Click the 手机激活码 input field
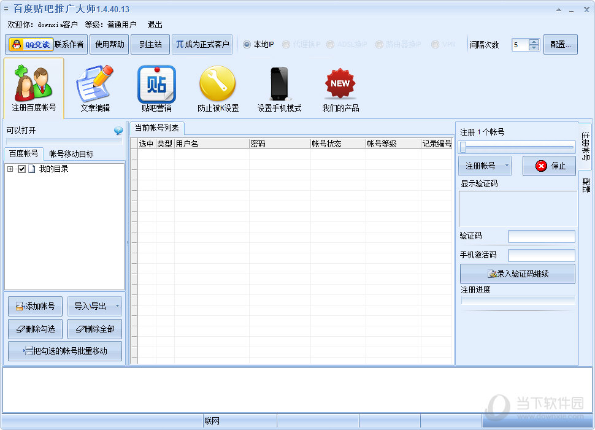Image resolution: width=595 pixels, height=430 pixels. point(542,255)
